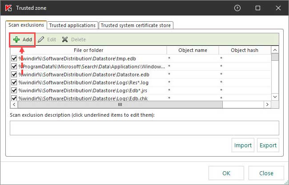Image resolution: width=289 pixels, height=185 pixels.
Task: Open the help question mark icon
Action: (x=237, y=8)
